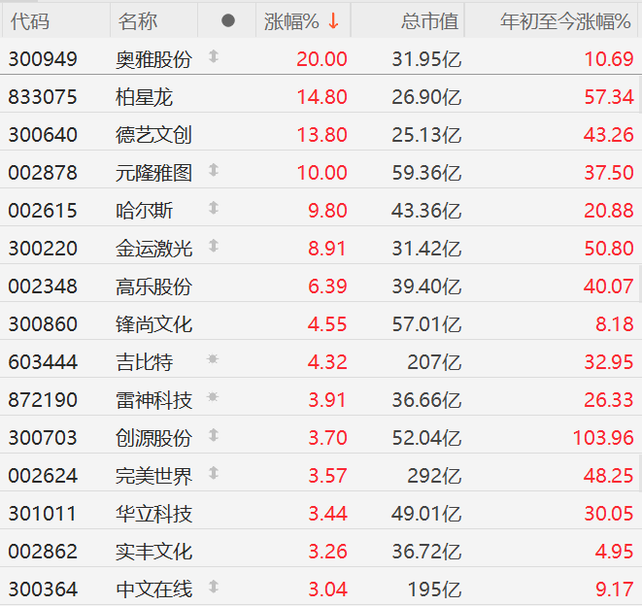The width and height of the screenshot is (642, 606).
Task: Select stock code 002624
Action: 43,476
